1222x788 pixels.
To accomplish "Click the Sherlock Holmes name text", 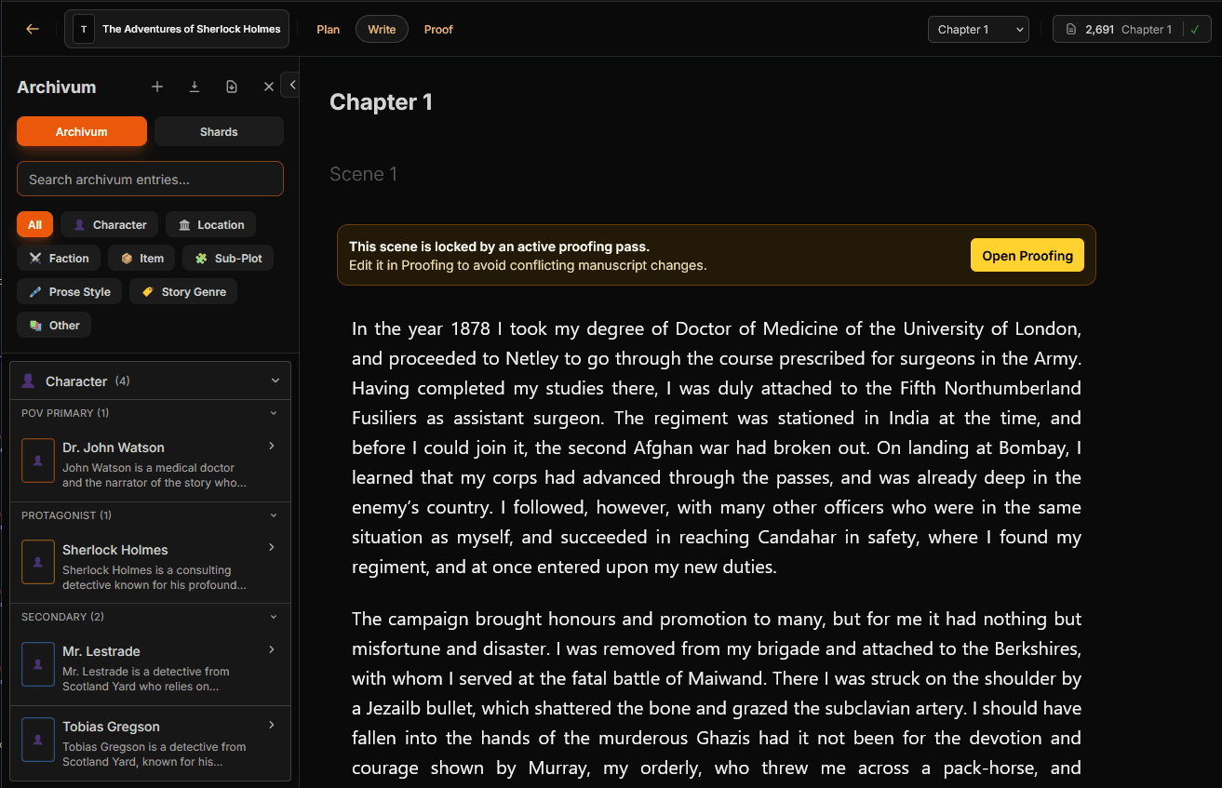I will coord(115,550).
